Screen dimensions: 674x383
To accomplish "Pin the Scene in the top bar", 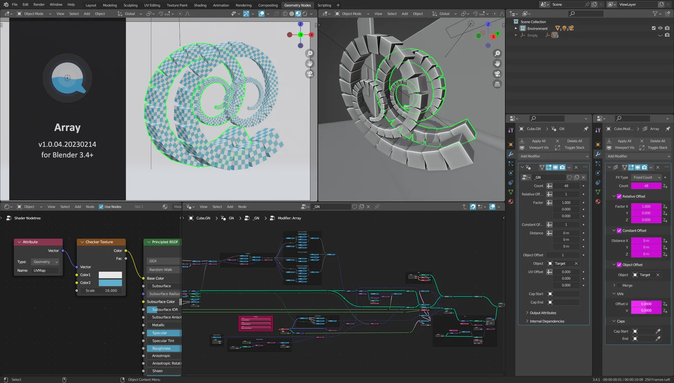I will (x=587, y=5).
